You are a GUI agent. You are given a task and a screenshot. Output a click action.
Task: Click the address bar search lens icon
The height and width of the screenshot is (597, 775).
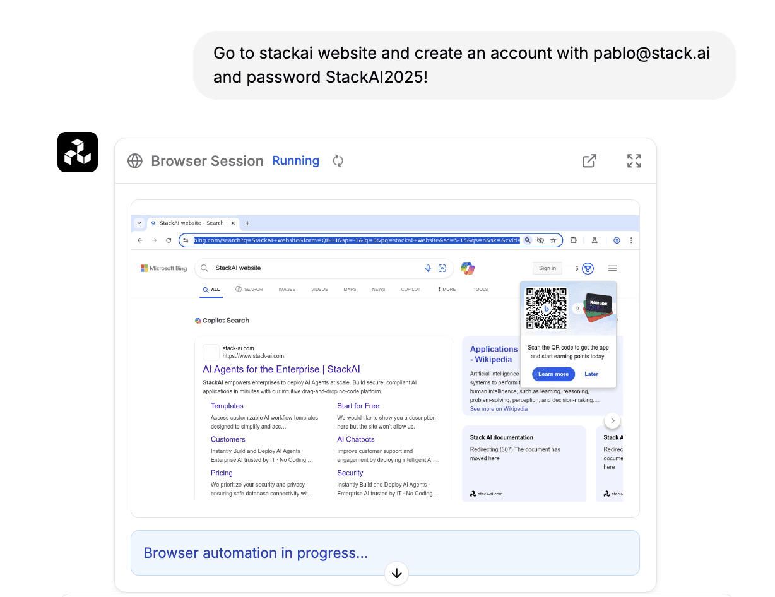point(528,240)
